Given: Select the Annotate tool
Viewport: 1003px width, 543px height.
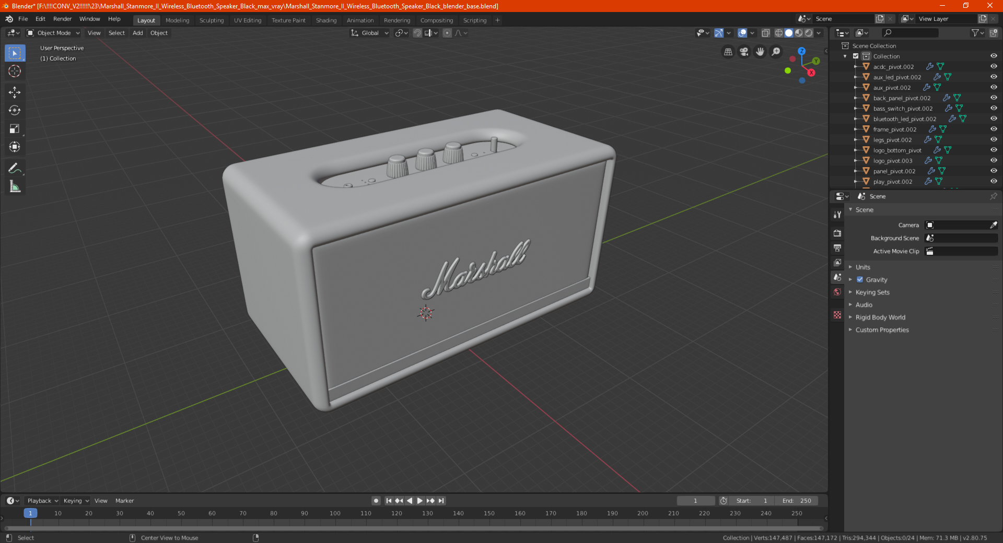Looking at the screenshot, I should 15,168.
